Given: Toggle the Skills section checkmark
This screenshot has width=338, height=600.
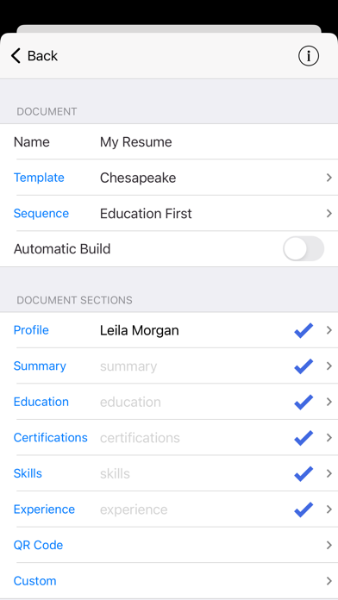Looking at the screenshot, I should pyautogui.click(x=304, y=474).
